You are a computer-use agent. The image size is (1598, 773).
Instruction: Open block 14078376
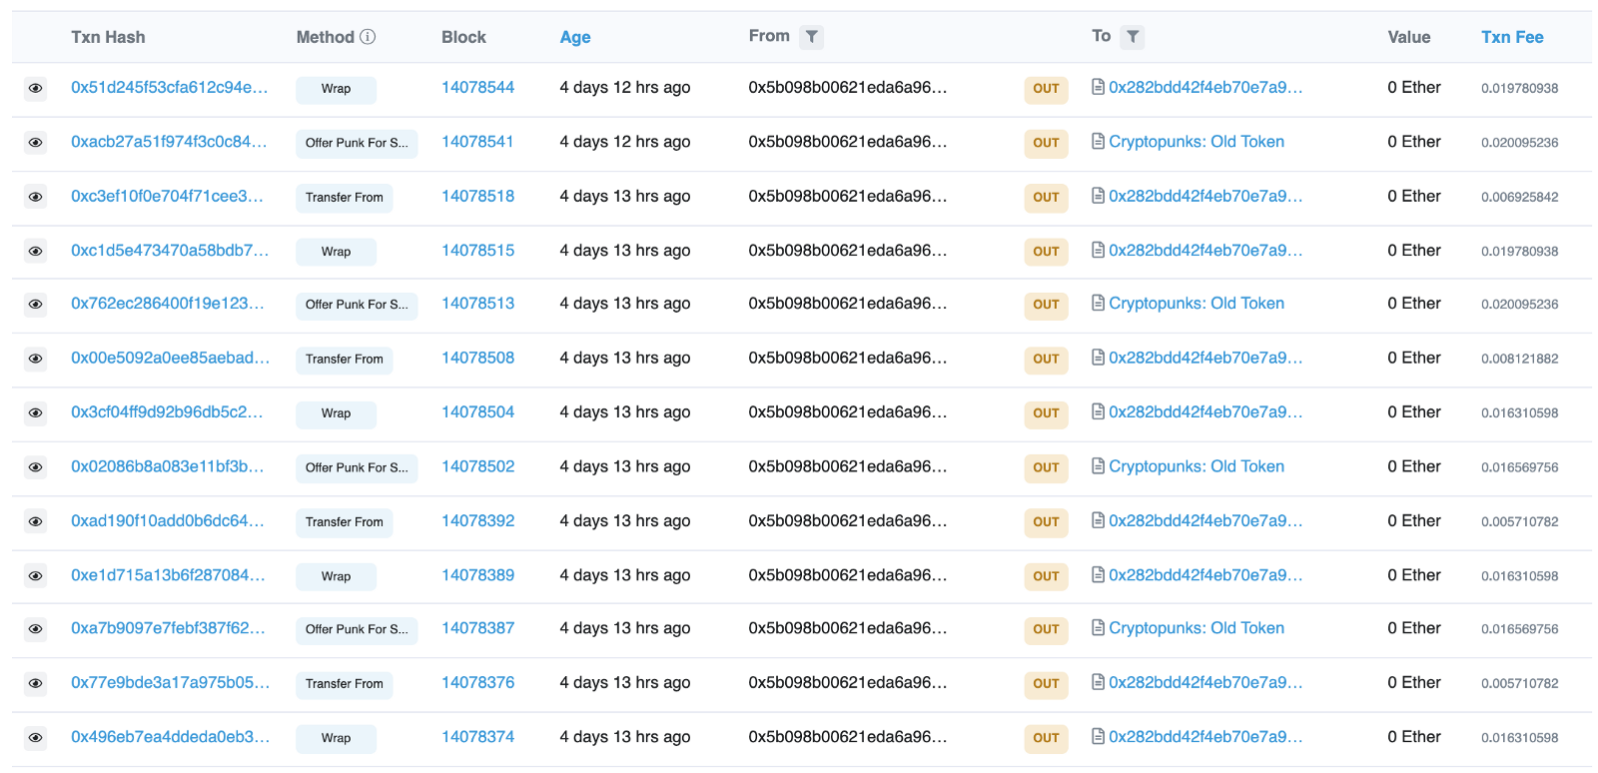pos(477,682)
